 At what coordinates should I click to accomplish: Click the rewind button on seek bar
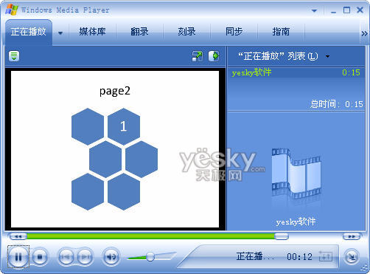coord(18,236)
